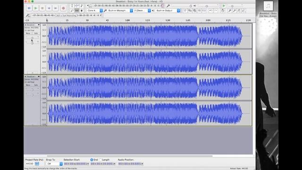Viewport: 302px width, 170px height.
Task: Click the Project Rate stepper arrows
Action: click(37, 164)
